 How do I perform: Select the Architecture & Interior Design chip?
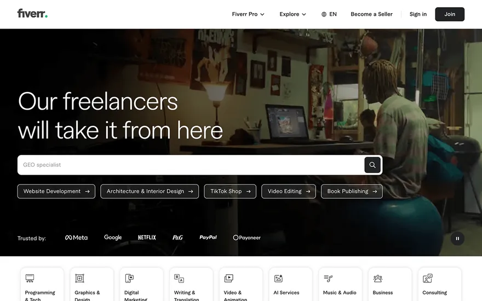(x=150, y=192)
